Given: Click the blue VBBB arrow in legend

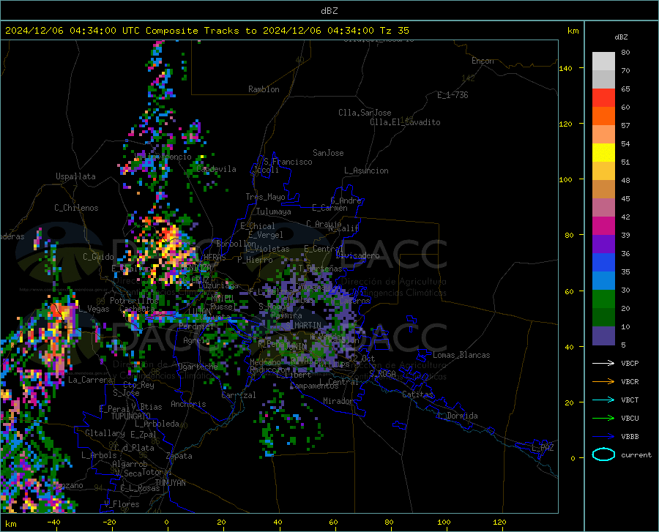Looking at the screenshot, I should pos(603,437).
